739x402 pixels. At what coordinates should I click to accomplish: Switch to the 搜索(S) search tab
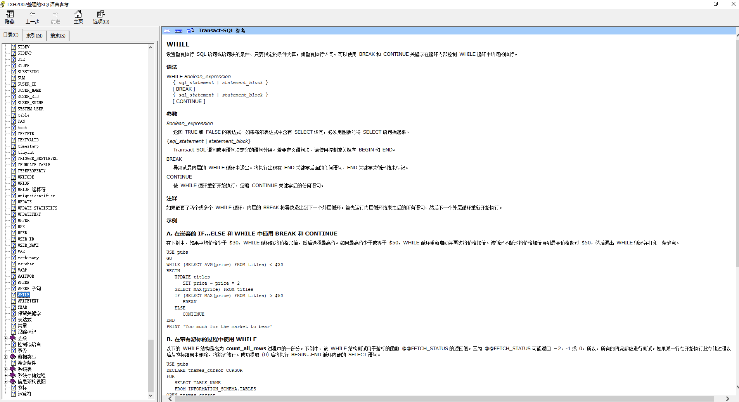[x=58, y=36]
